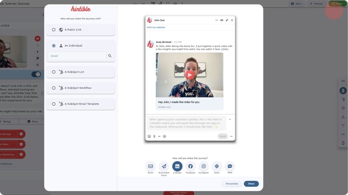Click the HubSpot icon in right sidebar

(343, 99)
